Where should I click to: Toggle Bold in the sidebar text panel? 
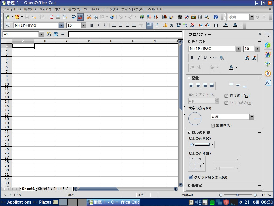pyautogui.click(x=192, y=58)
